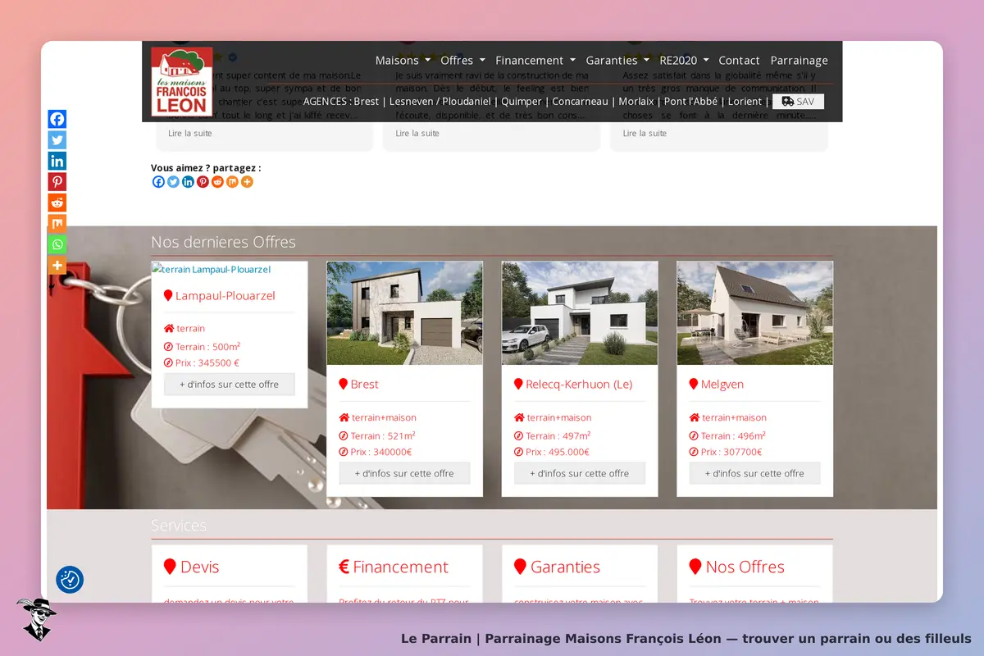The height and width of the screenshot is (656, 984).
Task: Click '+ d'infos' for Lampaul-Plouarzel offer
Action: coord(230,385)
